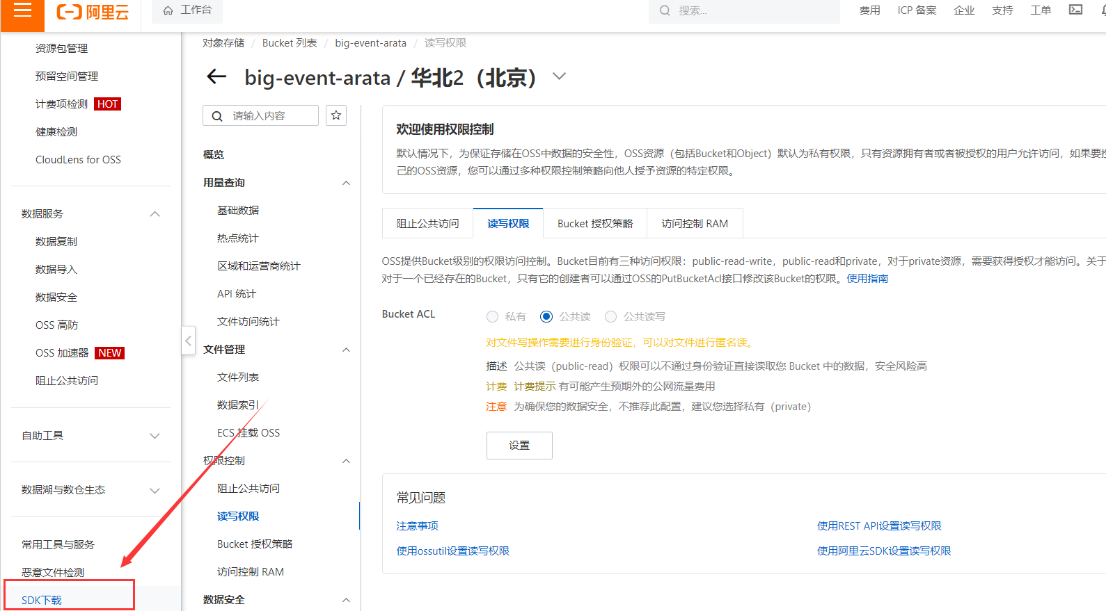1106x611 pixels.
Task: Open ECS 挂载 OSS menu item
Action: coord(248,433)
